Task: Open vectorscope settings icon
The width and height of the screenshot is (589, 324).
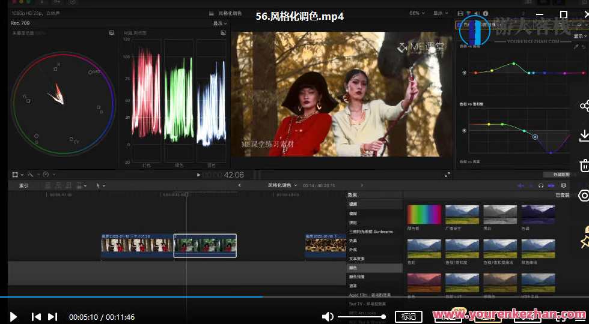Action: pos(112,33)
